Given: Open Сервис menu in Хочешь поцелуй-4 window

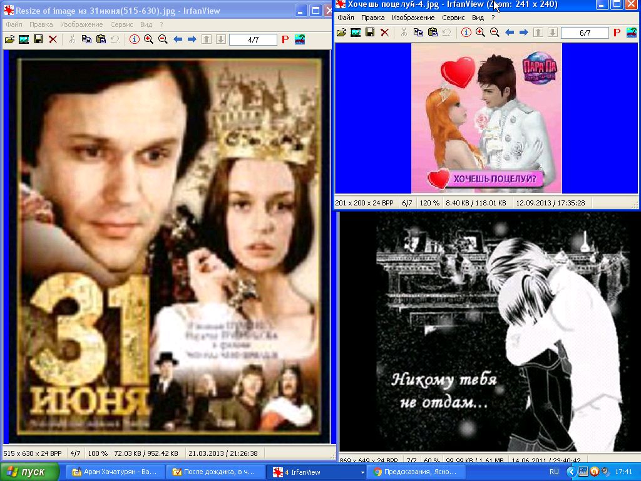Looking at the screenshot, I should [453, 18].
